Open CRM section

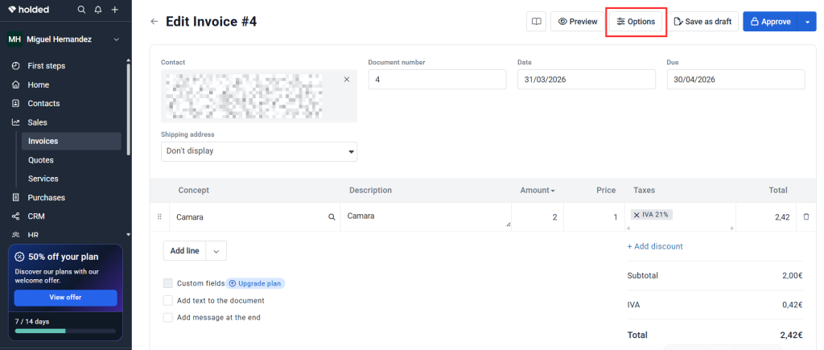point(36,216)
